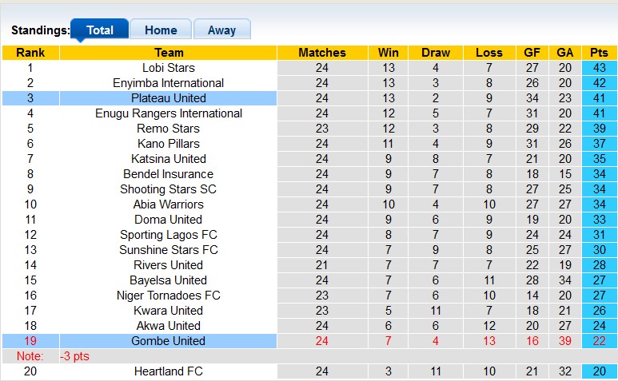
Task: Select the Away standings tab
Action: coord(221,30)
